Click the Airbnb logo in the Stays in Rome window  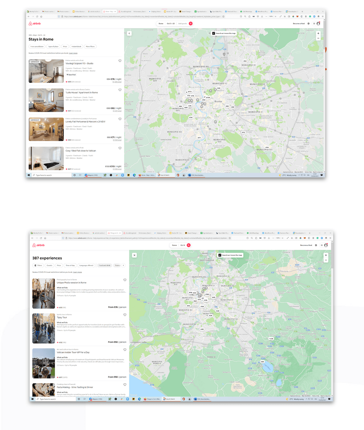pos(34,23)
